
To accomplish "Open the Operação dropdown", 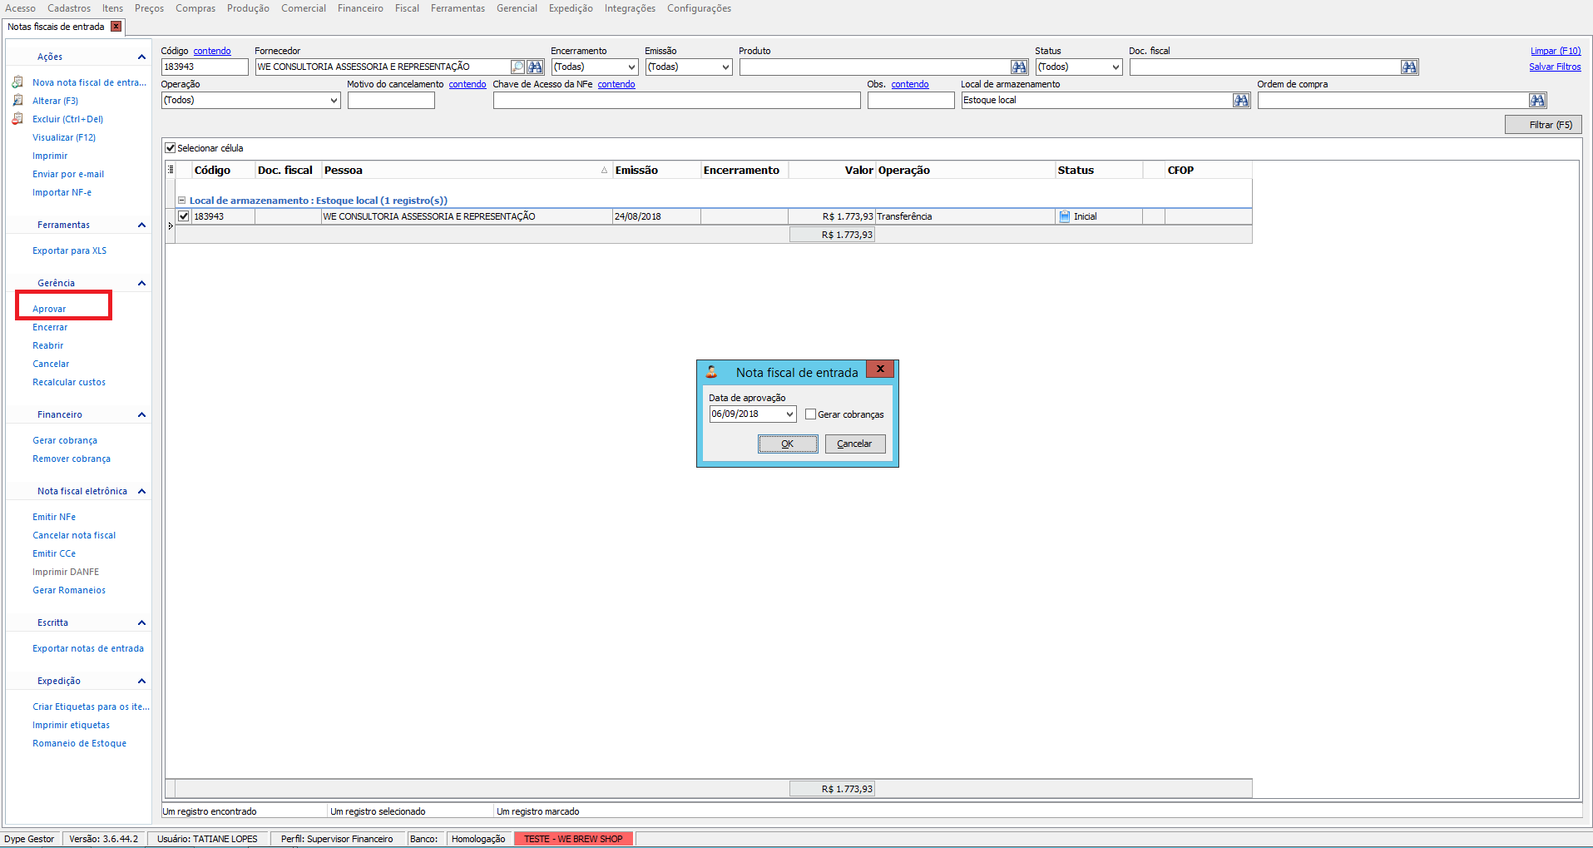I will pyautogui.click(x=334, y=100).
